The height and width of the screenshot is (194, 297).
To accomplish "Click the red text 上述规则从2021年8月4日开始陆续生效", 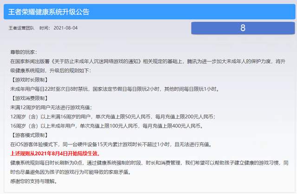I will coord(55,154).
